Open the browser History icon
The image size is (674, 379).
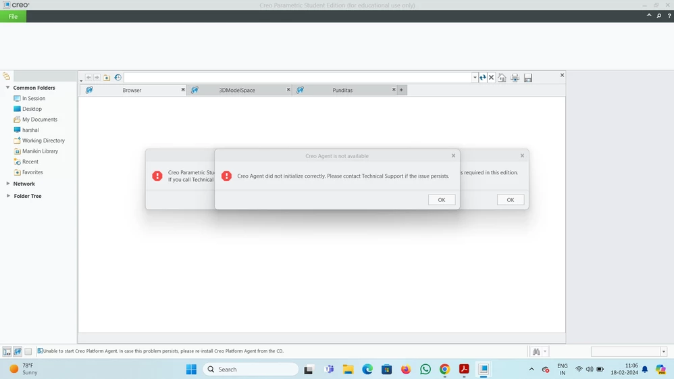[118, 78]
